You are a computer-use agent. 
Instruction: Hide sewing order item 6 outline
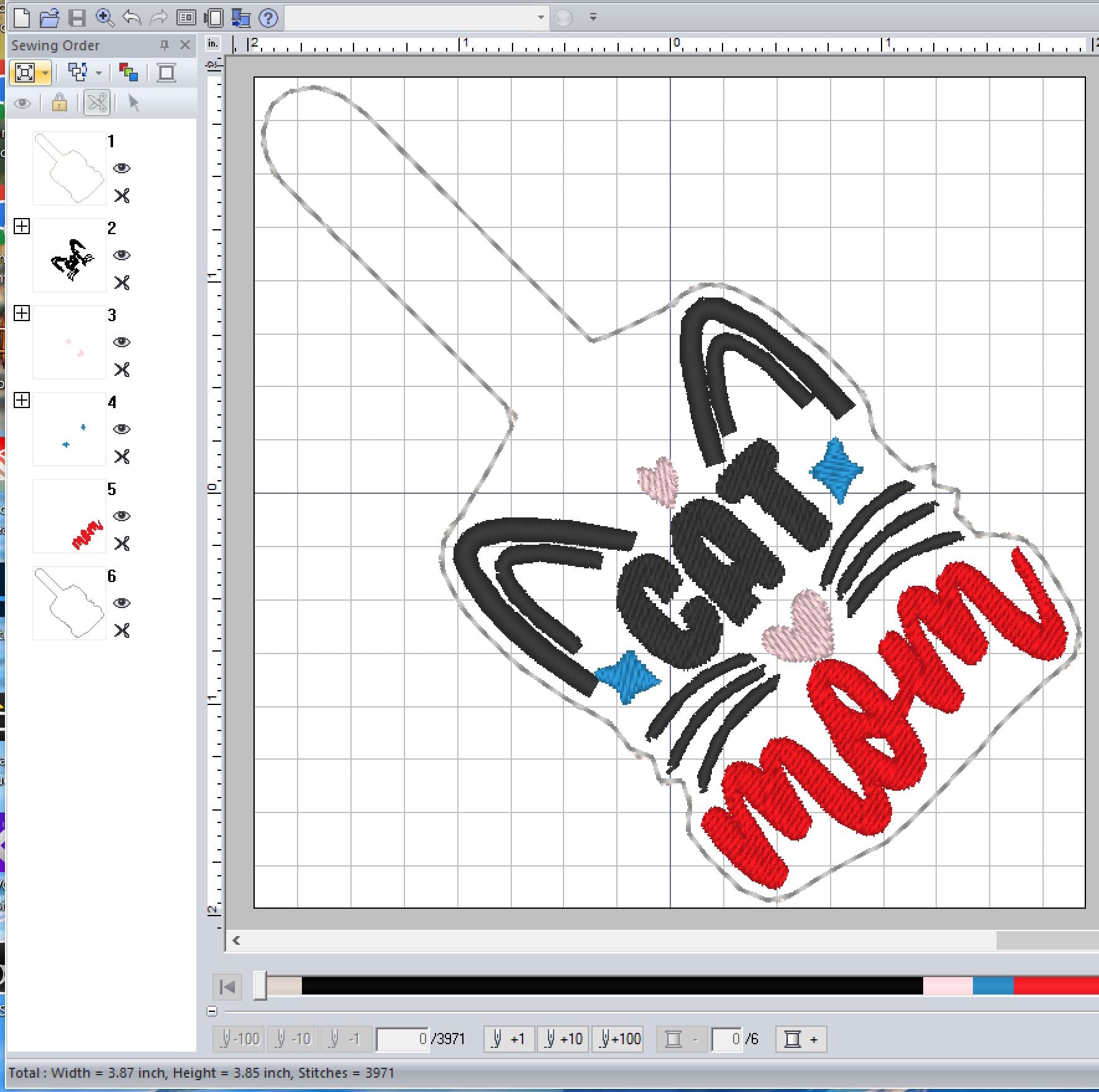(122, 603)
